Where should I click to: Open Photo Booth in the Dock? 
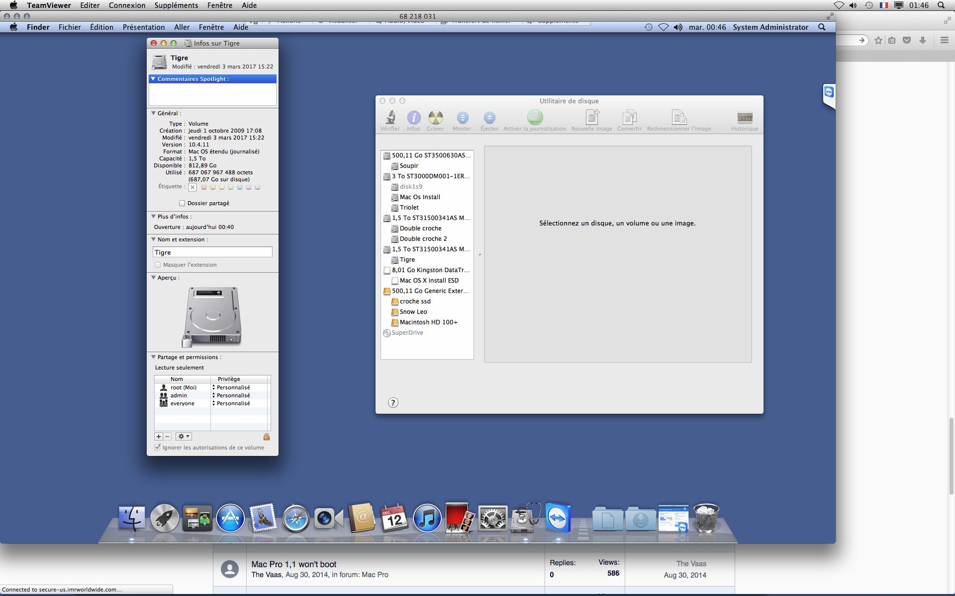(460, 518)
